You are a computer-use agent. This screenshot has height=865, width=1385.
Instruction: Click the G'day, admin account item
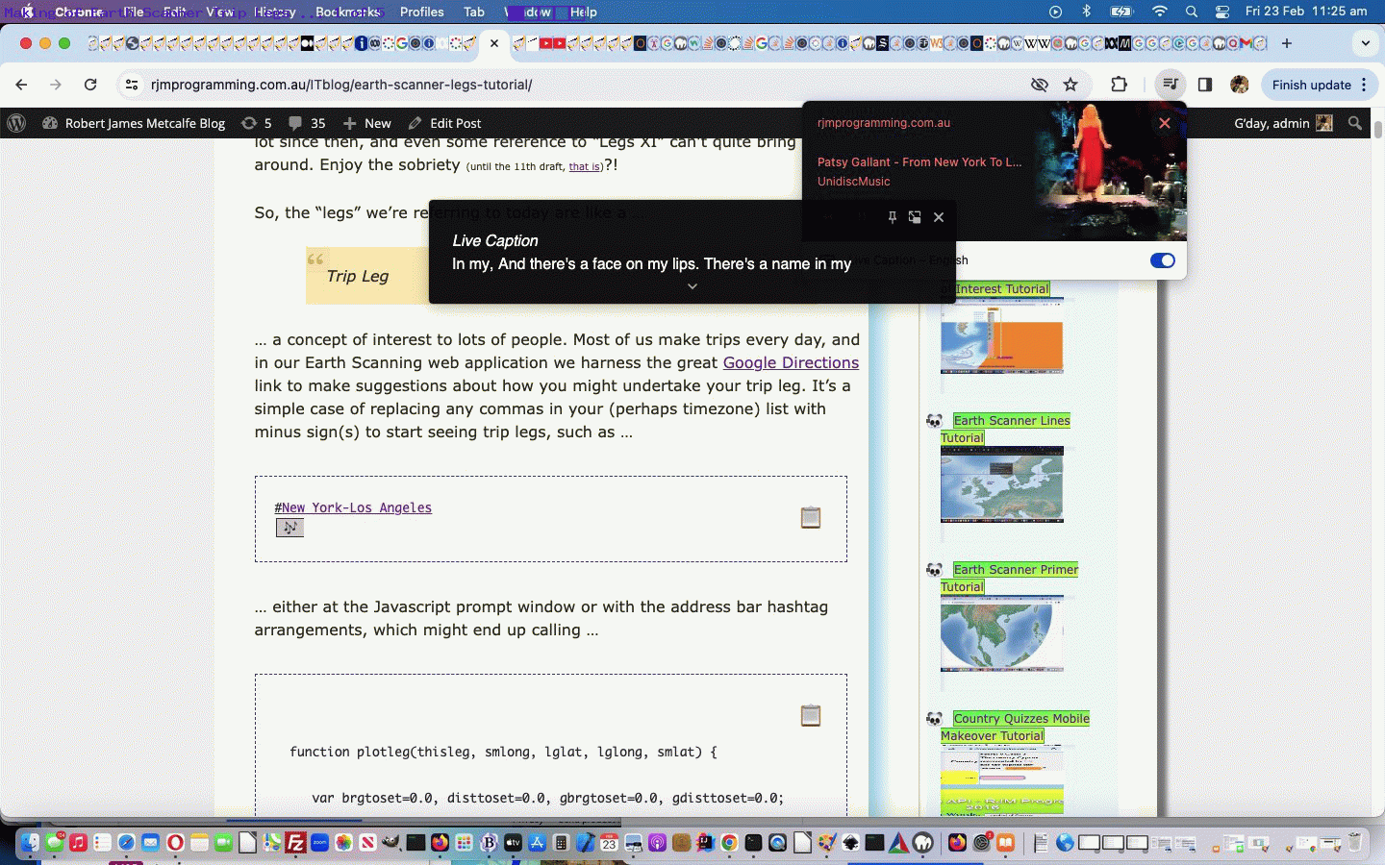pos(1282,123)
